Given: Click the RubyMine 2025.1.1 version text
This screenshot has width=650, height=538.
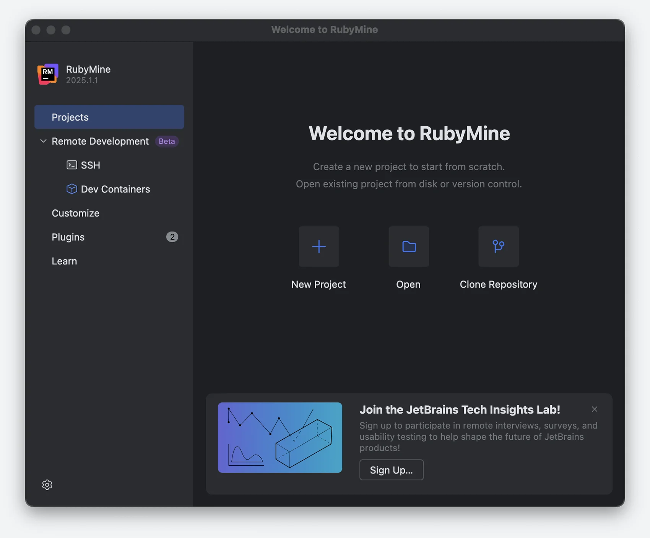Looking at the screenshot, I should coord(82,80).
